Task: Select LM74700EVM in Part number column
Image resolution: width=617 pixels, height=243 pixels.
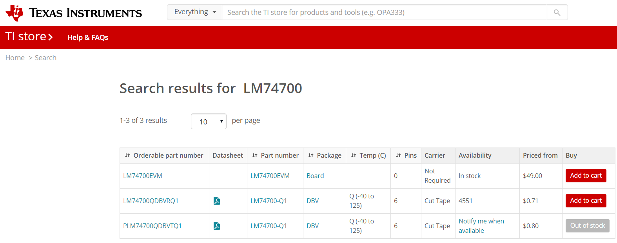Action: coord(270,176)
